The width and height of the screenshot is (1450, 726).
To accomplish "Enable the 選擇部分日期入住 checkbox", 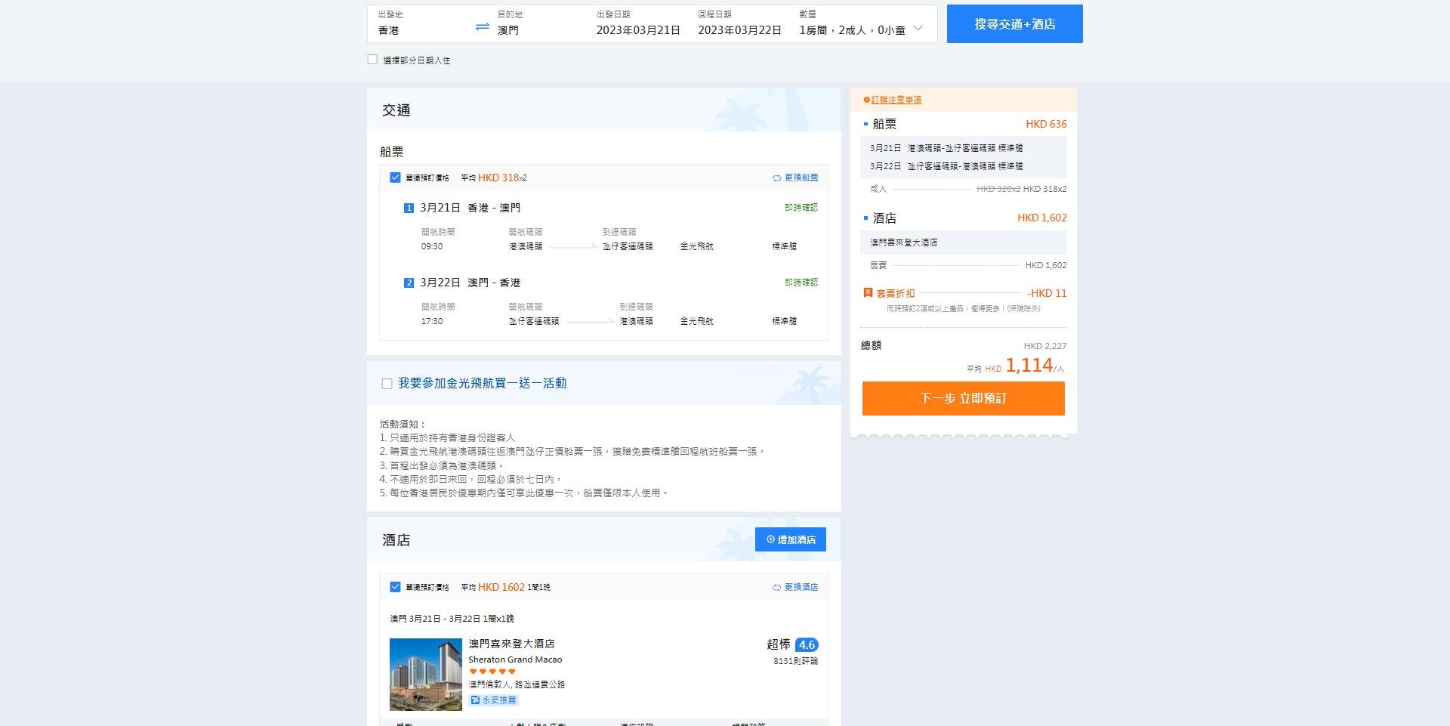I will click(x=372, y=58).
